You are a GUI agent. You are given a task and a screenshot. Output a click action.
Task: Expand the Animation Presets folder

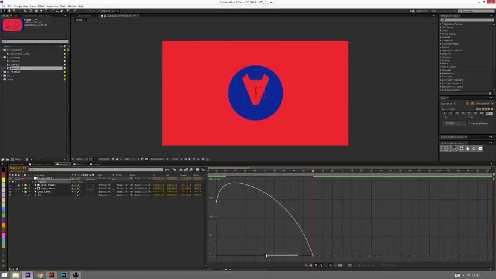click(x=442, y=24)
